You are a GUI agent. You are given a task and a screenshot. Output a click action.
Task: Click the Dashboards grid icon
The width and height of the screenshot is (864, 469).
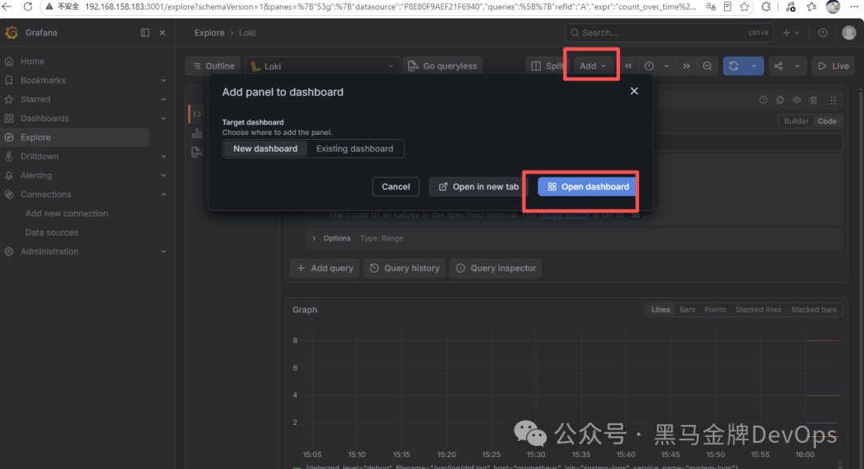(9, 118)
